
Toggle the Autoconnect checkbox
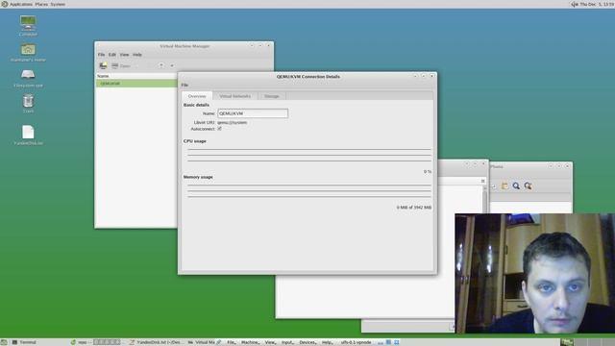220,129
